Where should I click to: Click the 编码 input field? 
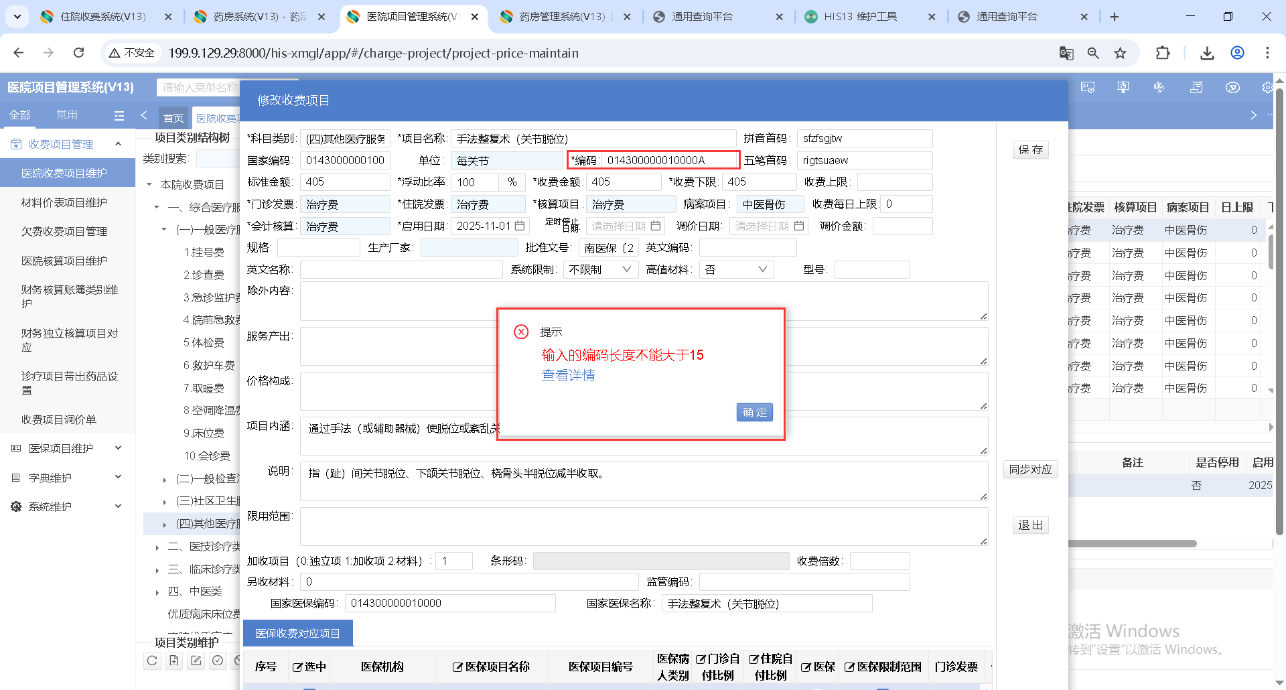tap(670, 160)
